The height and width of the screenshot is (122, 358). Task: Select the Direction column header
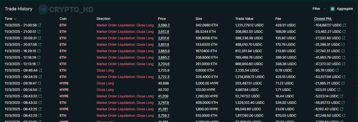[x=103, y=19]
